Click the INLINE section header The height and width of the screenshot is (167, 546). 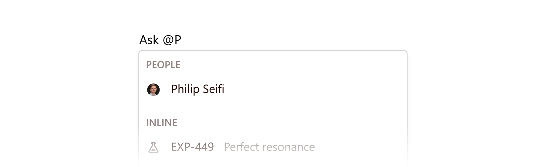click(x=162, y=123)
